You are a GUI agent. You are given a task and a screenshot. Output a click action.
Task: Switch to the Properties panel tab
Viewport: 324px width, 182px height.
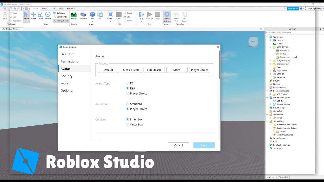pos(283,177)
